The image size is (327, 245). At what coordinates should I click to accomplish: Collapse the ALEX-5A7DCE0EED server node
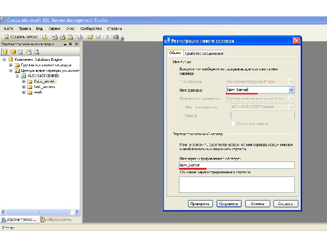pos(17,76)
